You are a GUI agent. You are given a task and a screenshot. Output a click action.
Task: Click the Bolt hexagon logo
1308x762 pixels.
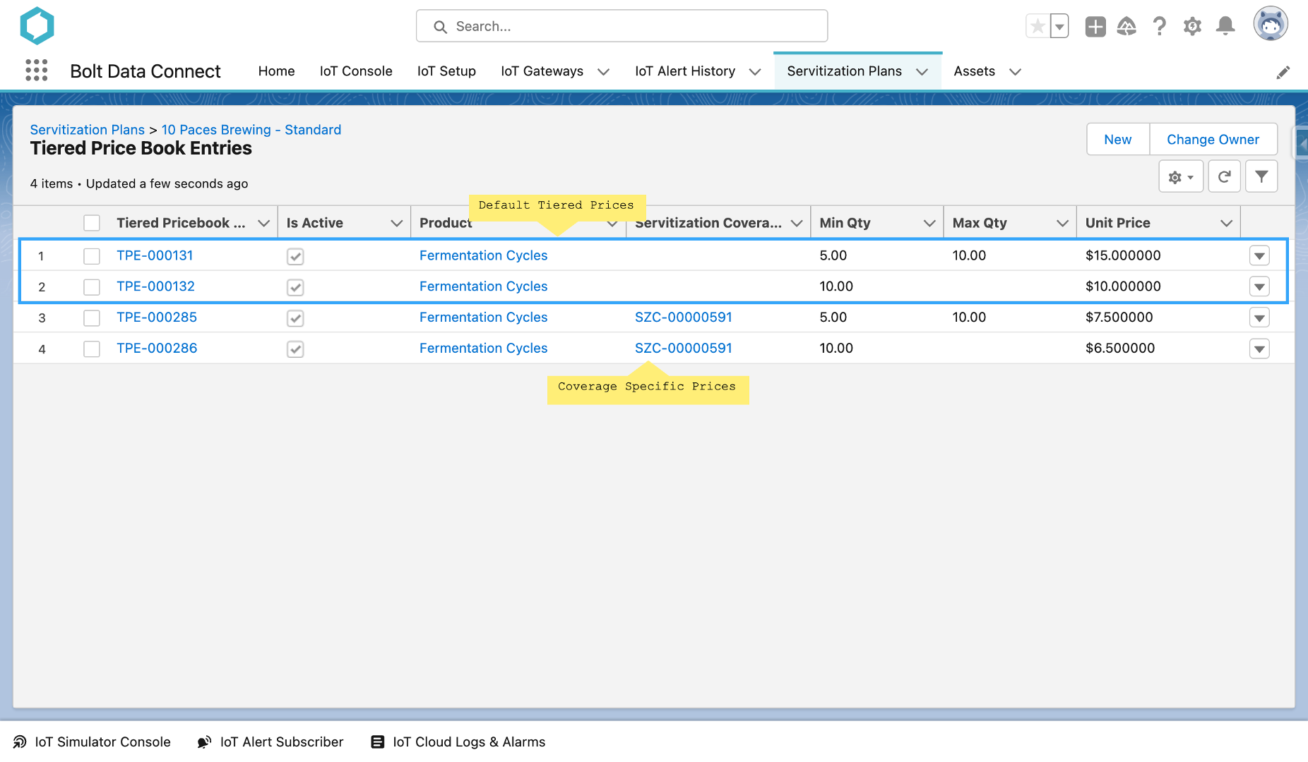pyautogui.click(x=37, y=26)
